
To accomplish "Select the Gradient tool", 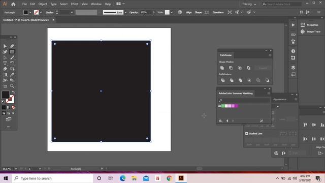I will 5,75.
